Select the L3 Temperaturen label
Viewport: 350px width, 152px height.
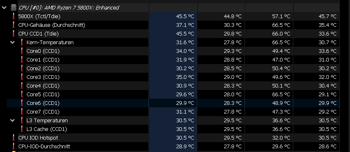click(x=47, y=120)
